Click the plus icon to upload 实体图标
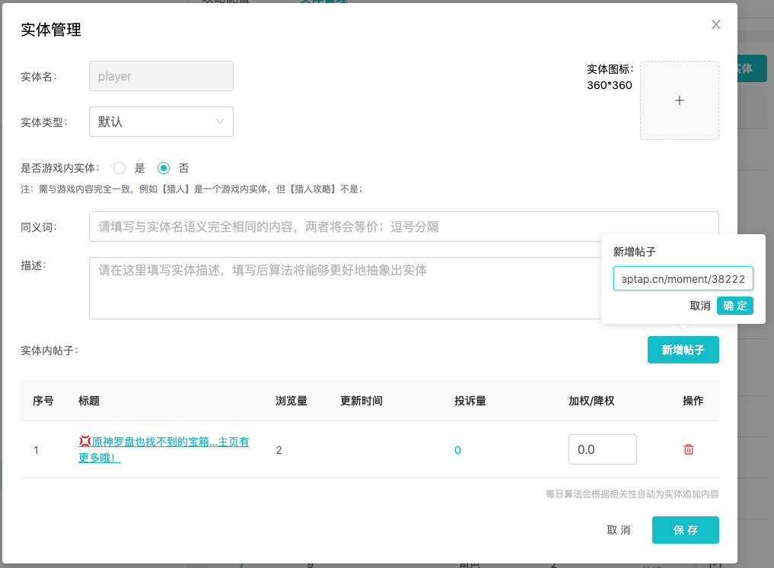The width and height of the screenshot is (774, 568). pos(680,100)
